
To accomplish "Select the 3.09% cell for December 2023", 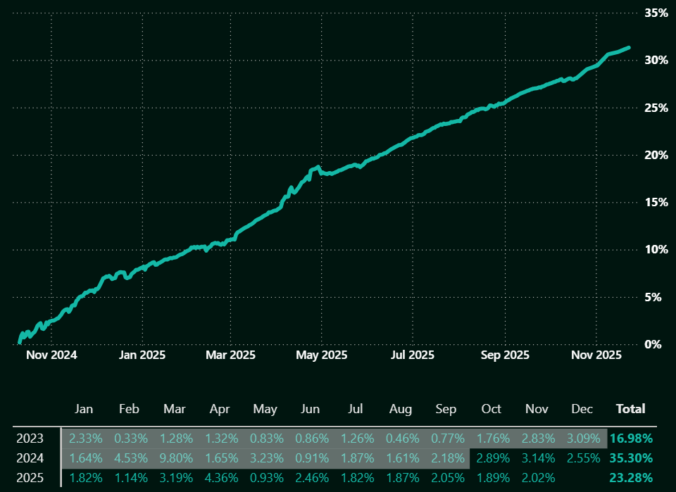I will click(x=582, y=439).
